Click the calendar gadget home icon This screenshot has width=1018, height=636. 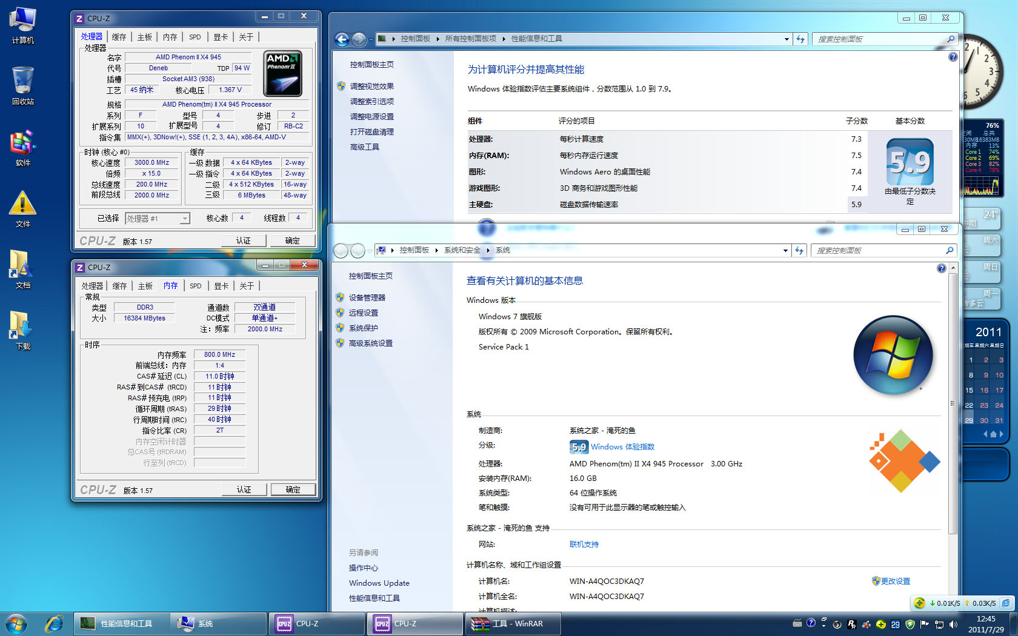pos(993,434)
